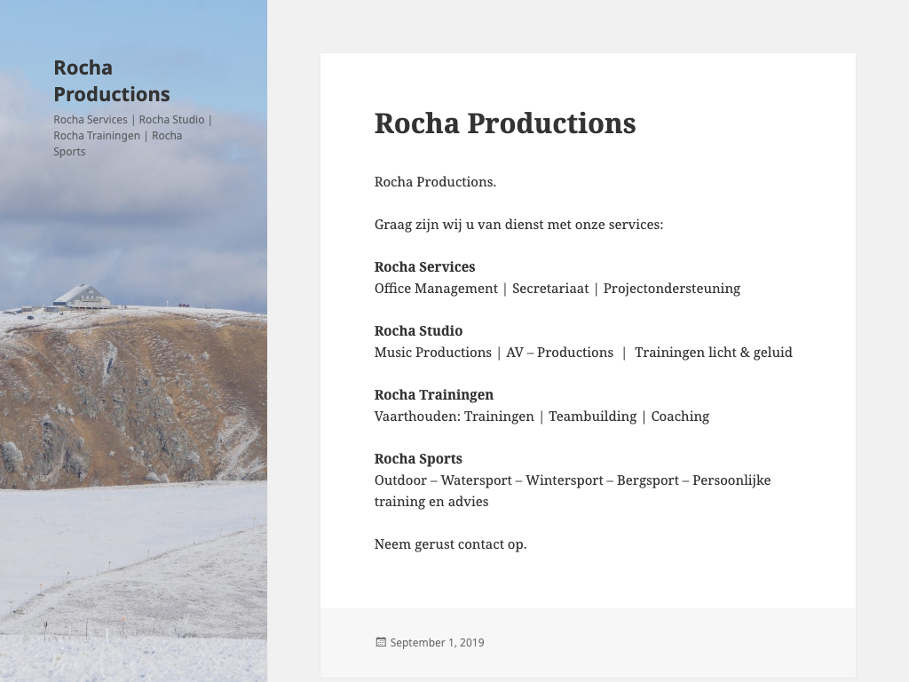Image resolution: width=909 pixels, height=682 pixels.
Task: Click the Projectondersteuning text
Action: (671, 288)
